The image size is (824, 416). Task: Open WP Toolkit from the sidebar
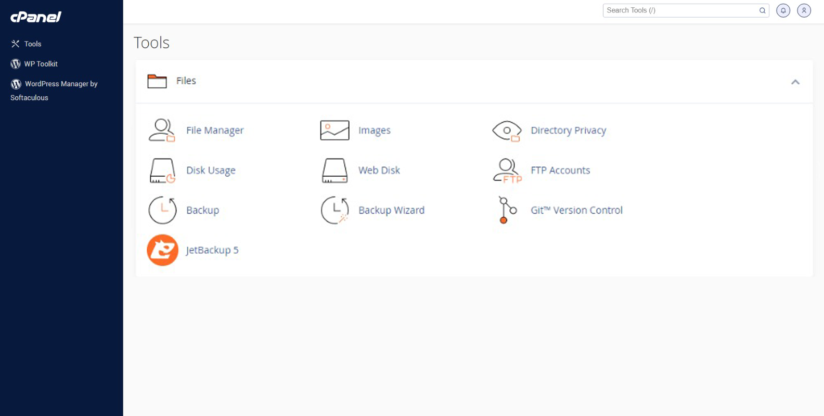click(41, 64)
